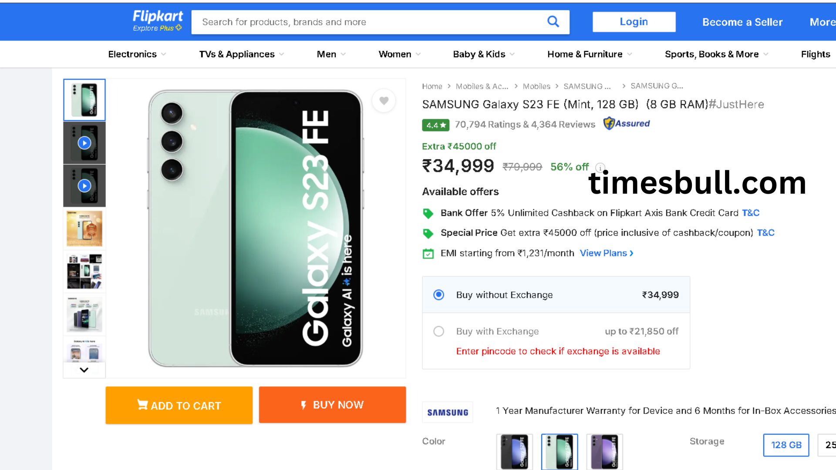Expand the Electronics category dropdown
This screenshot has height=470, width=836.
pos(137,54)
